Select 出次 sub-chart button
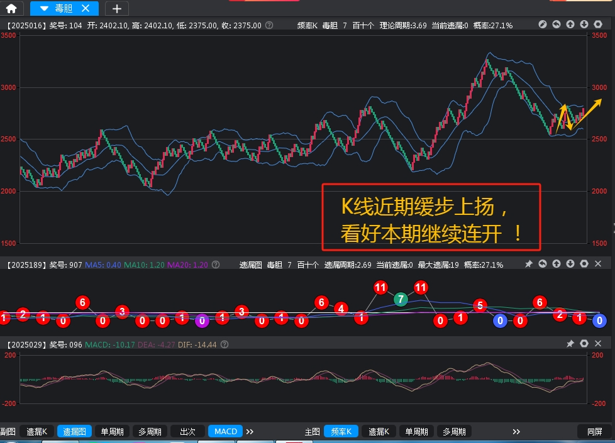Image resolution: width=615 pixels, height=443 pixels. click(187, 432)
